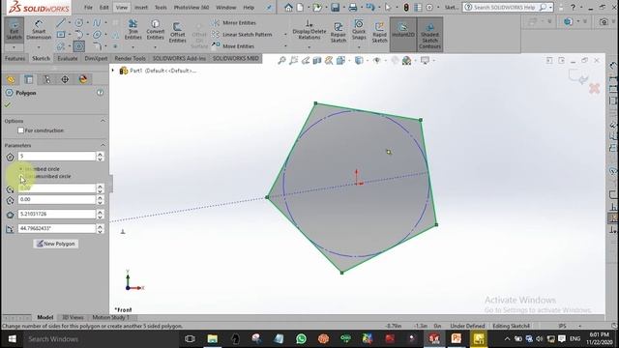Click the Exit Sketch tool
619x348 pixels.
(x=14, y=30)
